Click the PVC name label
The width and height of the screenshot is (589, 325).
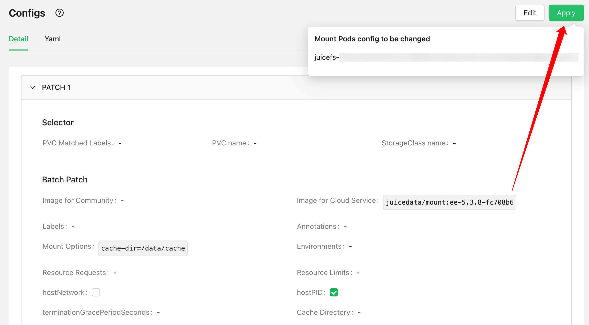pos(231,143)
